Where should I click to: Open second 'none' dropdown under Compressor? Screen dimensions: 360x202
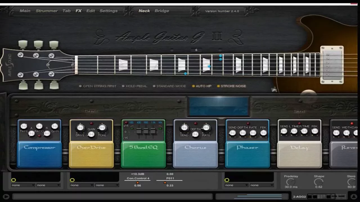(48, 185)
